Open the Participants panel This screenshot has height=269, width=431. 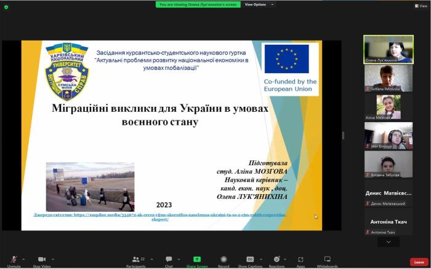pyautogui.click(x=135, y=260)
